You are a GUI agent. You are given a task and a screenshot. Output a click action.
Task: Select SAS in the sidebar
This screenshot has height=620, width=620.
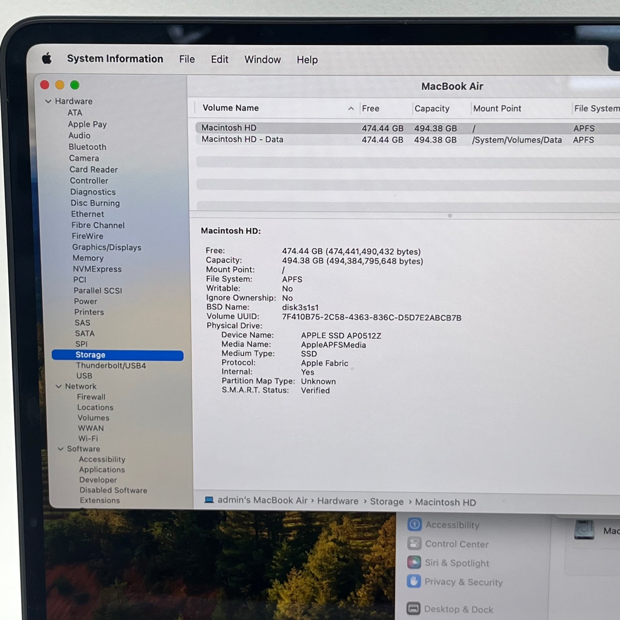82,323
